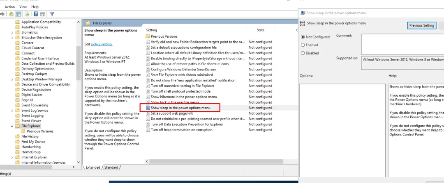
Task: Switch to the Extended tab
Action: pos(93,167)
